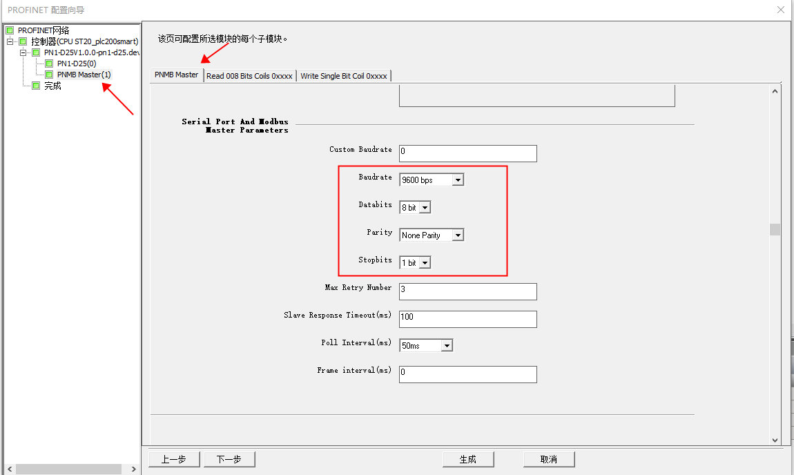Viewport: 794px width, 475px height.
Task: Click the vertical scrollbar down arrow
Action: click(775, 440)
